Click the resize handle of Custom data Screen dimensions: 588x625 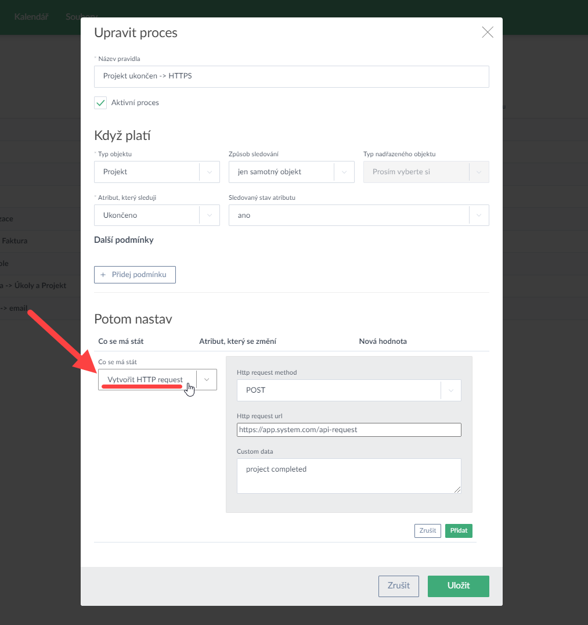[x=457, y=490]
